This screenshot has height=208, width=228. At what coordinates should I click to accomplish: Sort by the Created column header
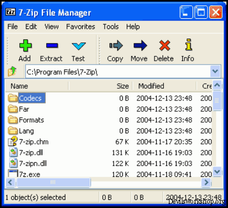coord(204,86)
